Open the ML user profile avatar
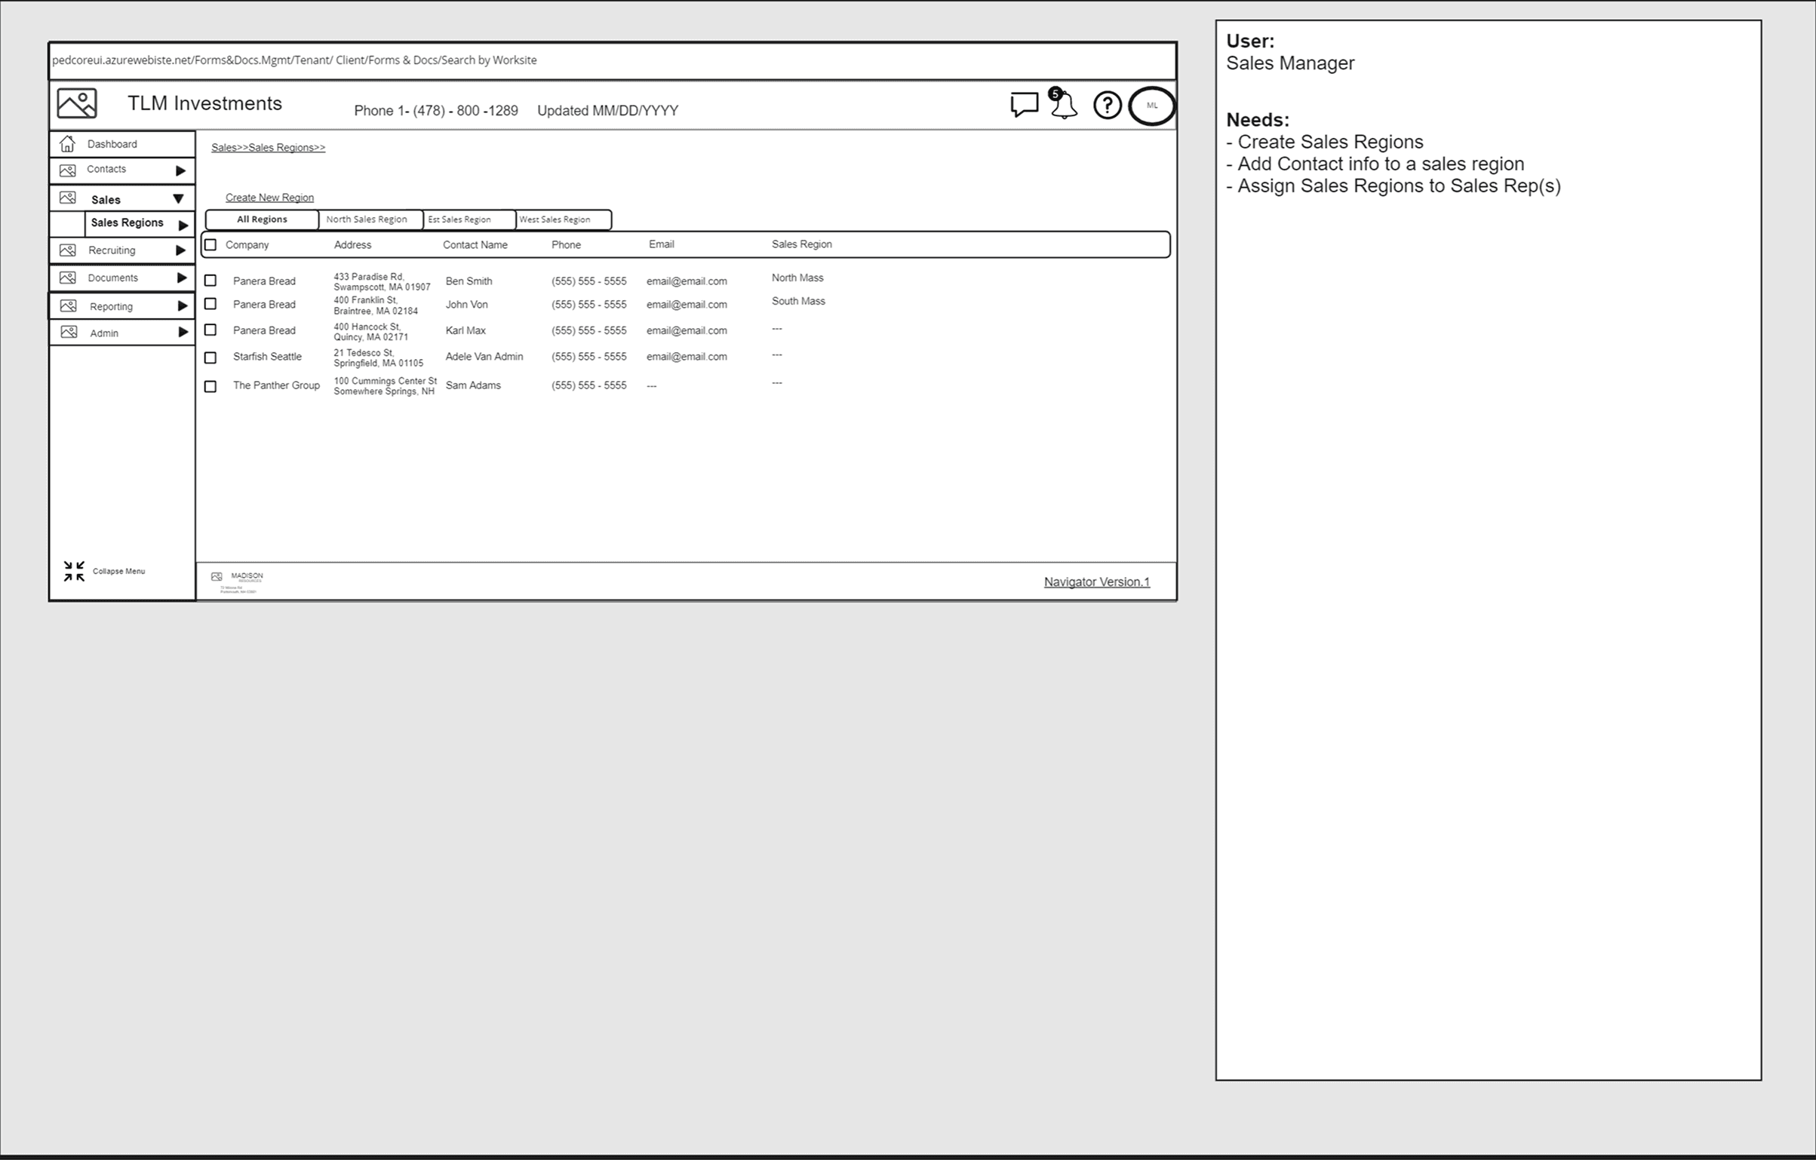Viewport: 1816px width, 1160px height. (1151, 106)
